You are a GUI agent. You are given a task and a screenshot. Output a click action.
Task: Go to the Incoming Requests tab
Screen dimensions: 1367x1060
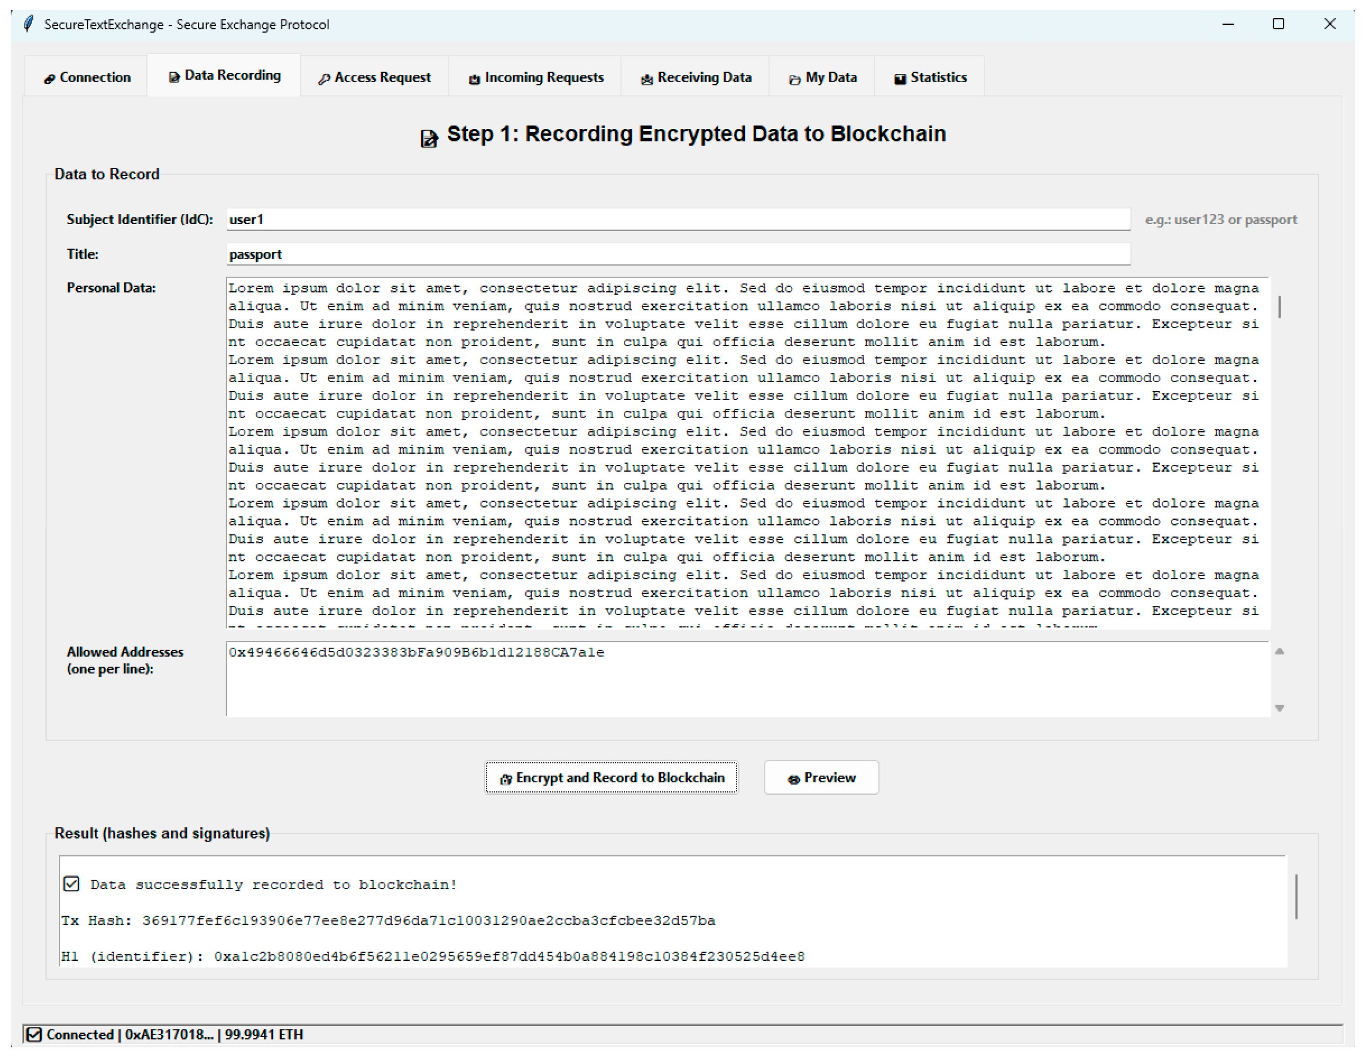coord(535,77)
